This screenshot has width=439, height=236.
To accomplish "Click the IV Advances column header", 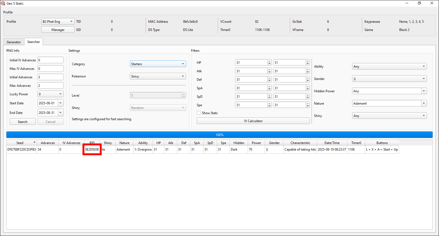I will [x=71, y=143].
